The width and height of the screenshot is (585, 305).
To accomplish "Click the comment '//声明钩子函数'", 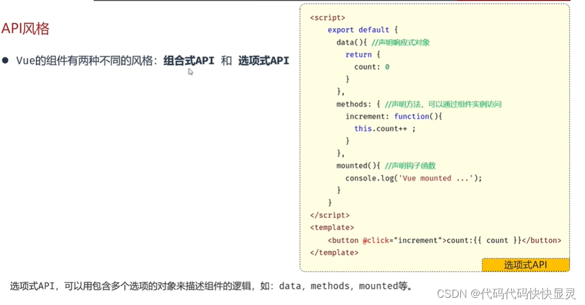I will tap(410, 166).
